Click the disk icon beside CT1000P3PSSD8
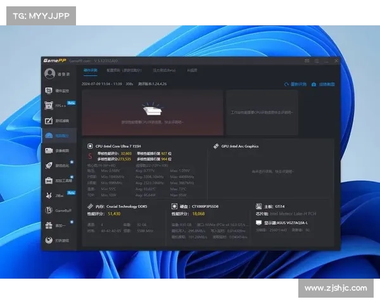The width and height of the screenshot is (380, 304). tap(174, 206)
